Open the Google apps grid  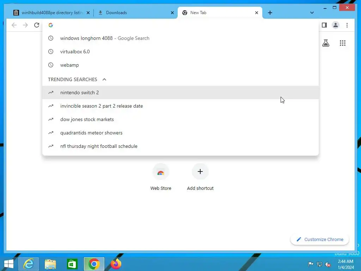[343, 43]
